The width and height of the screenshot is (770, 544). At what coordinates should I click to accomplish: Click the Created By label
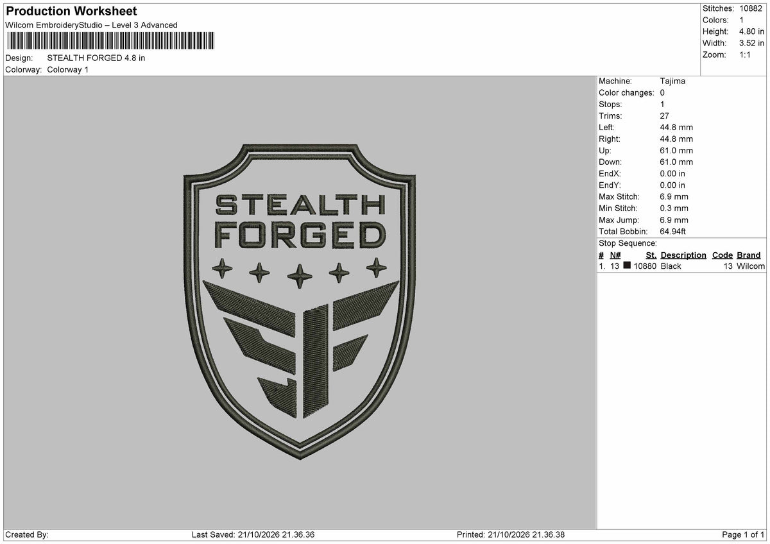[x=26, y=534]
